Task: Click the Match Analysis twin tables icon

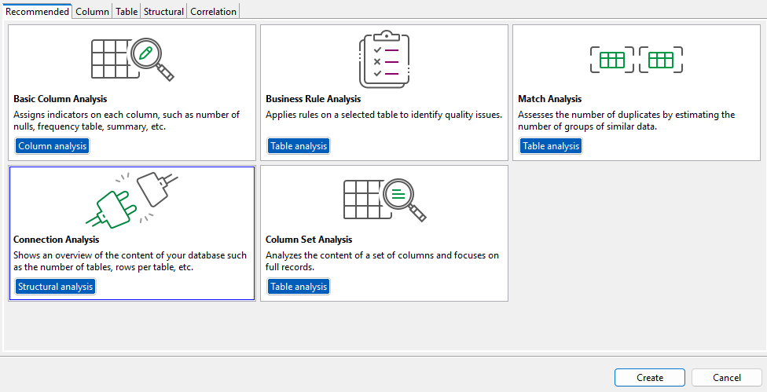Action: point(636,60)
